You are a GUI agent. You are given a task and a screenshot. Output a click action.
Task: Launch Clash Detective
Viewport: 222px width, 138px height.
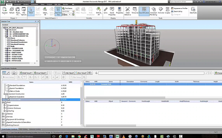coord(128,11)
